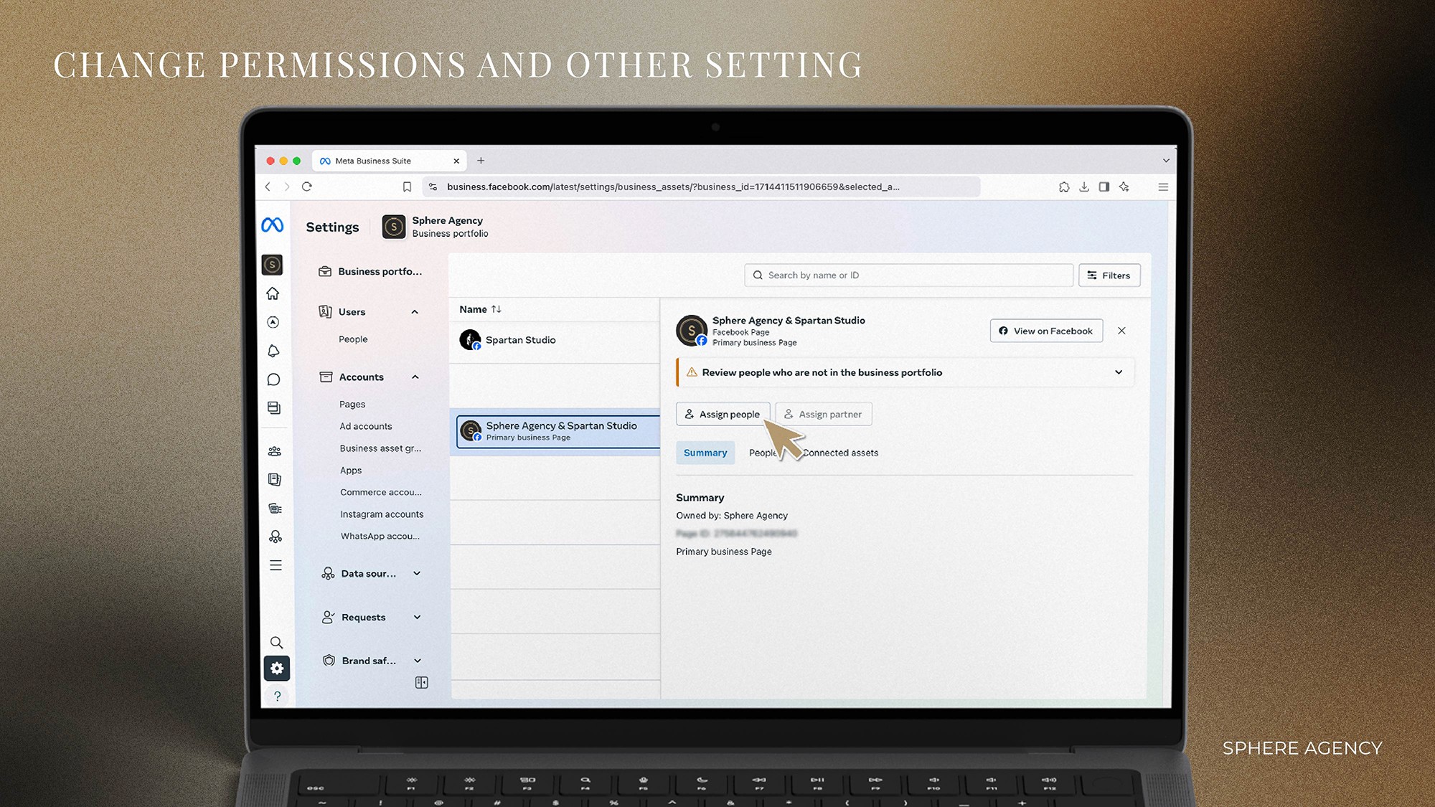Toggle the Data sources section expand arrow

417,572
